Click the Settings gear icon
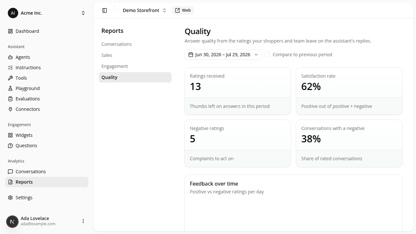The height and width of the screenshot is (234, 416). click(x=10, y=198)
